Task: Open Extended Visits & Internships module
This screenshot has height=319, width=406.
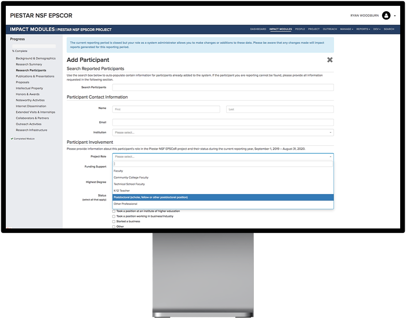Action: click(35, 112)
